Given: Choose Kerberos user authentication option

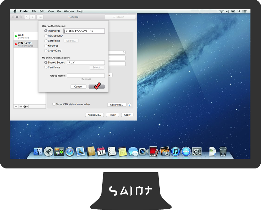Looking at the screenshot, I should [x=46, y=46].
